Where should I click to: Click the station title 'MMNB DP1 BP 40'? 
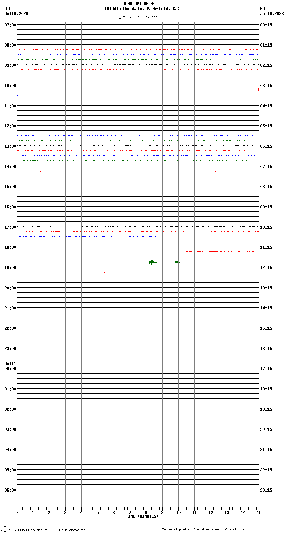point(139,4)
